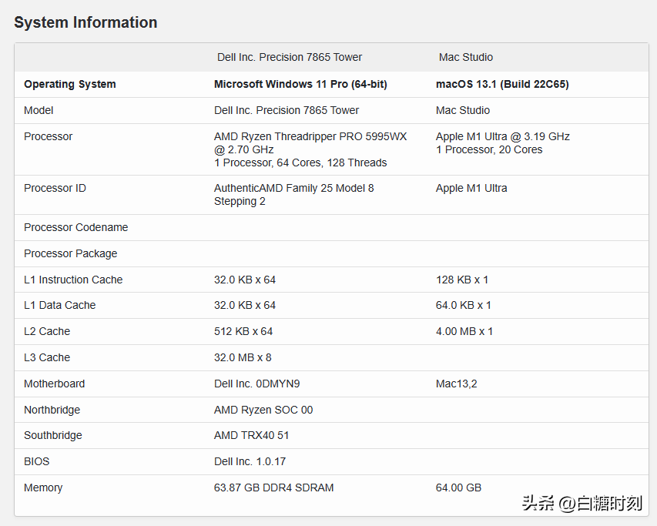Click the Motherboard row label
The width and height of the screenshot is (657, 526).
click(x=55, y=384)
